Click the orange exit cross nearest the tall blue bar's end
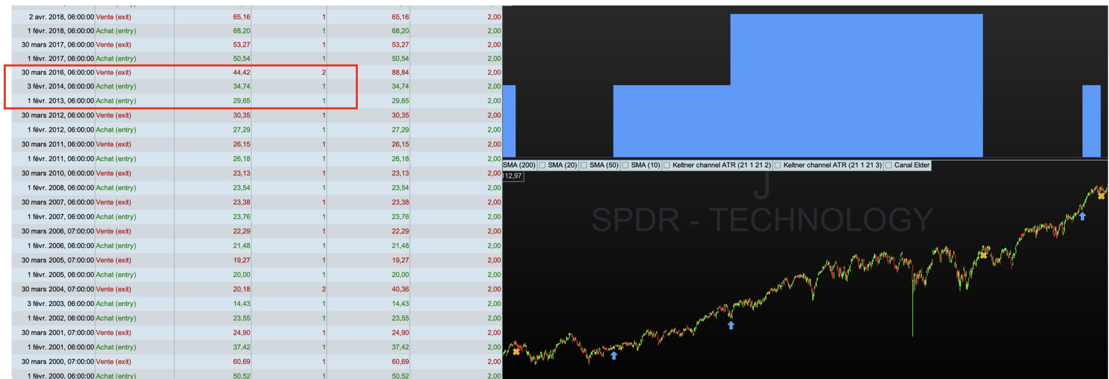 point(983,255)
